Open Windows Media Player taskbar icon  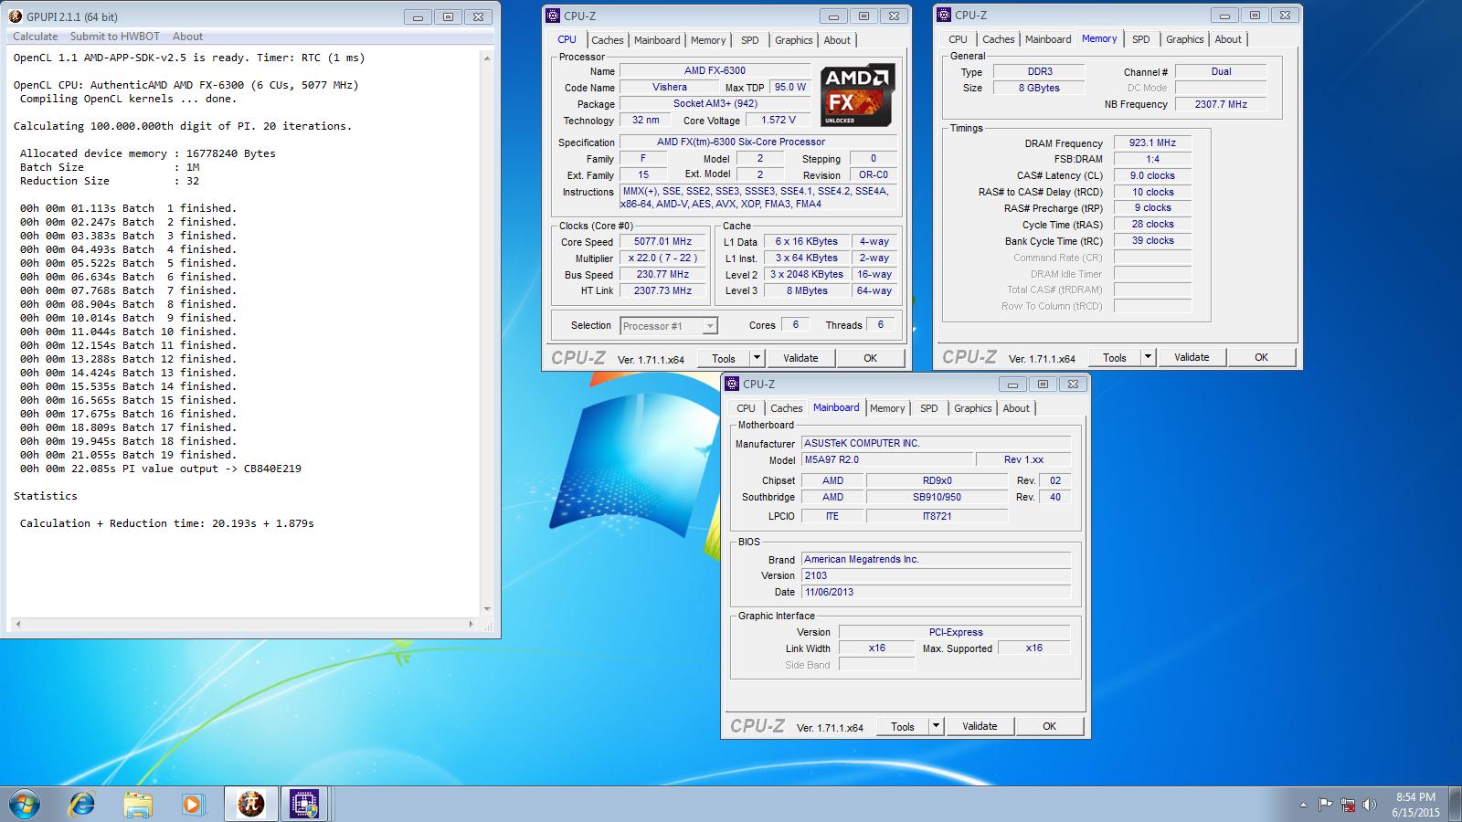pyautogui.click(x=192, y=804)
